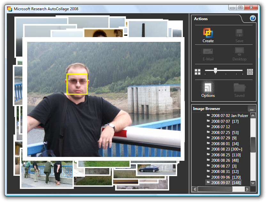
Task: Click folder icon beside 2008 08 23 [300+]
Action: (x=208, y=149)
